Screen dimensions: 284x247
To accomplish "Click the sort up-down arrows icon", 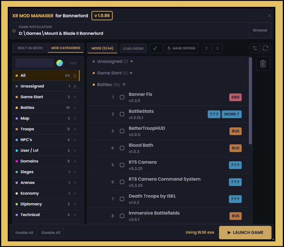I will pyautogui.click(x=255, y=48).
